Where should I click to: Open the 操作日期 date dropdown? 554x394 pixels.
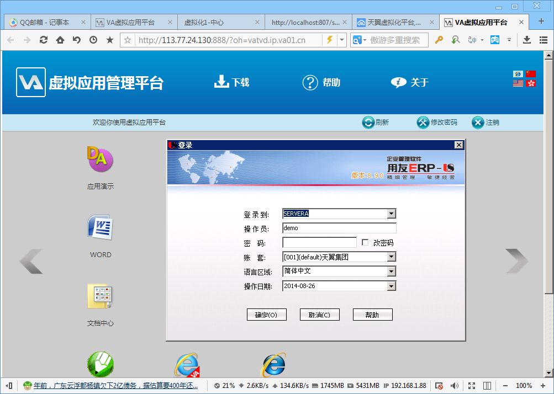pyautogui.click(x=391, y=286)
